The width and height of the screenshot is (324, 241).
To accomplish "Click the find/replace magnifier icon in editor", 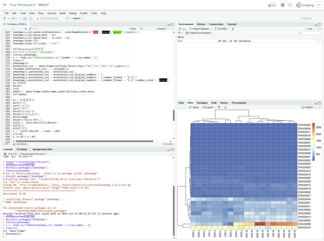I will [26, 29].
